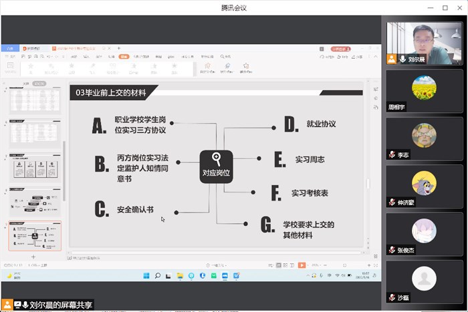The height and width of the screenshot is (312, 468).
Task: Click the orange slideshow play button
Action: [302, 265]
